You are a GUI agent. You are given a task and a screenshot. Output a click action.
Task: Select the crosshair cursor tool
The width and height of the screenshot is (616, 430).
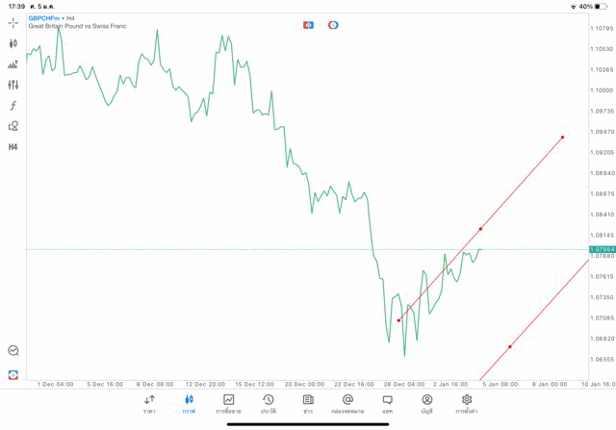pyautogui.click(x=13, y=22)
